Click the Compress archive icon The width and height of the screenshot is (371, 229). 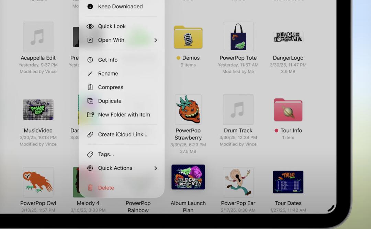90,87
